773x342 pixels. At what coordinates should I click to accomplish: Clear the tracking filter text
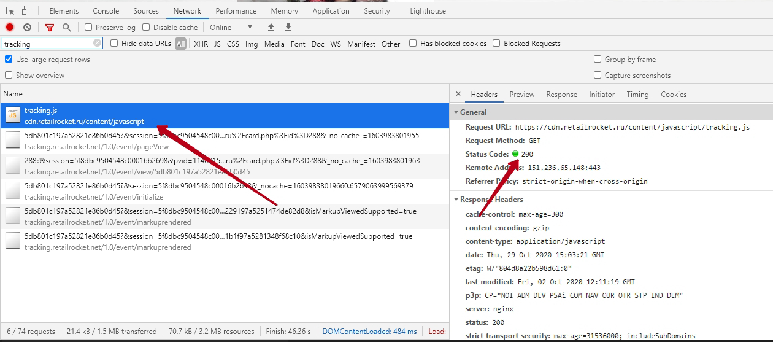[x=98, y=43]
